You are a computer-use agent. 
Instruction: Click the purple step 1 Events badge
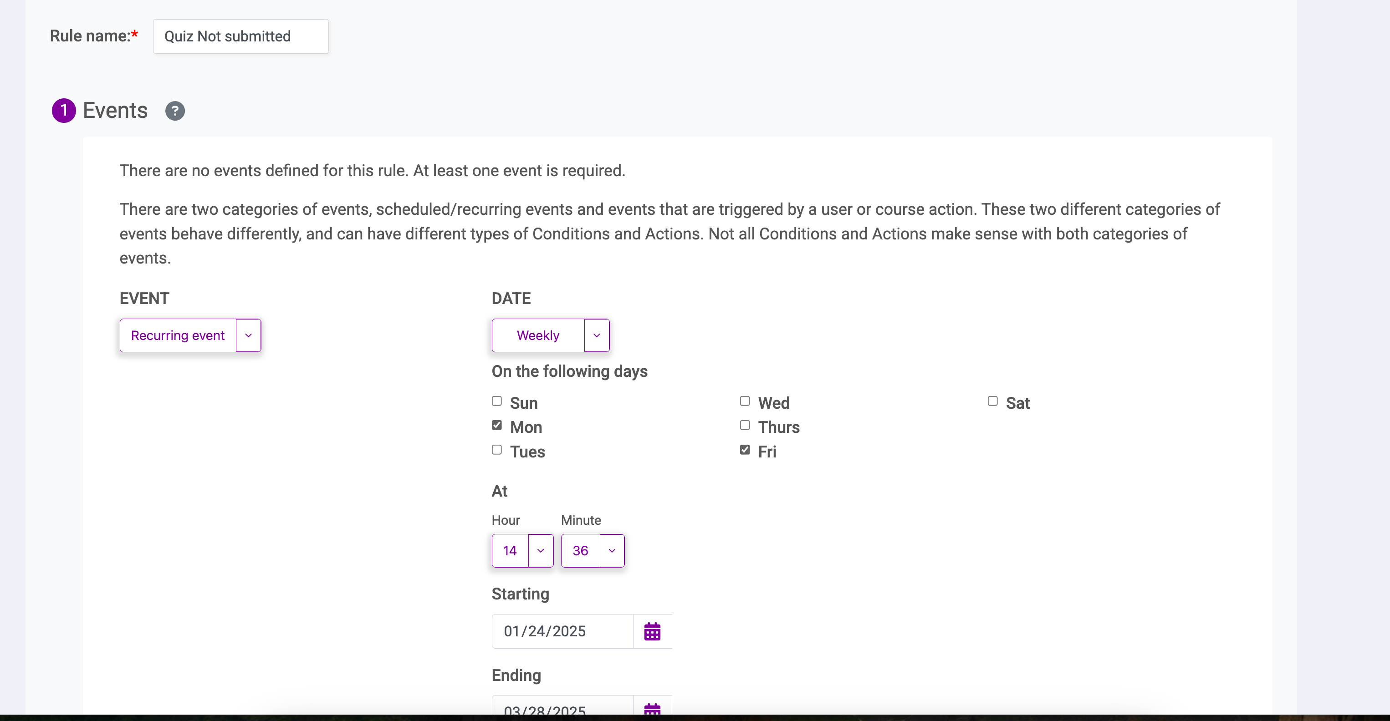[64, 111]
